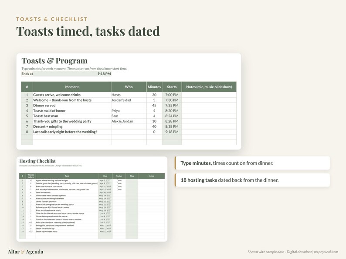This screenshot has width=346, height=259.
Task: Select "Agree who's hosting and the budget" task
Action: 67,180
